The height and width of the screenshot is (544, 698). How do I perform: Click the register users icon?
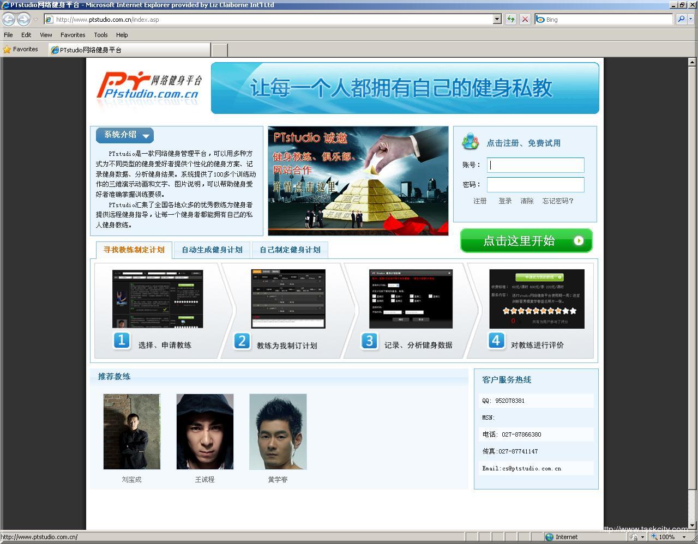tap(470, 142)
